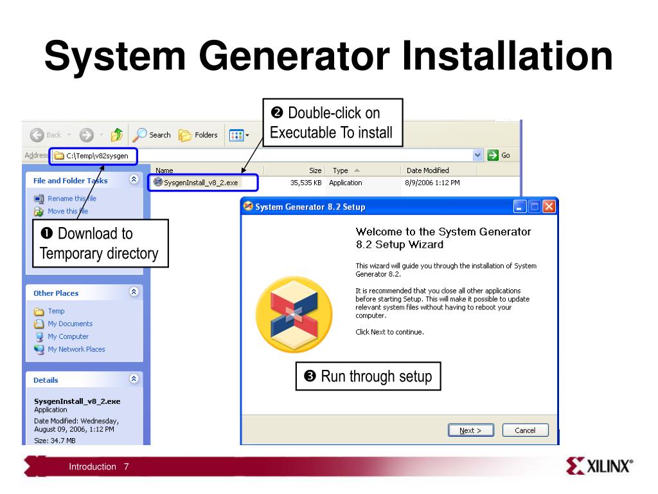Minimize the System Generator 8.2 Setup window
The width and height of the screenshot is (658, 494).
[520, 206]
